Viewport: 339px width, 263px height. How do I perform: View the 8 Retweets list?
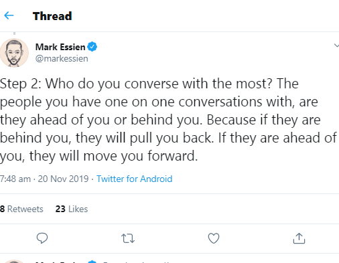pos(21,209)
